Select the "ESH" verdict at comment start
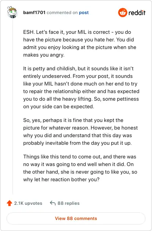152x231 pixels. [29, 32]
